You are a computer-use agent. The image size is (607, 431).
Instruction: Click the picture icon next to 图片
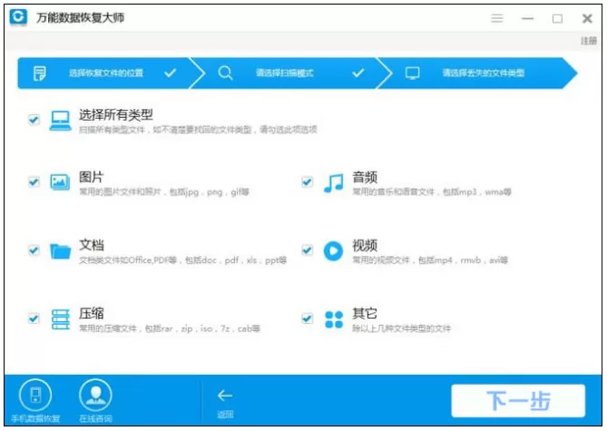[x=60, y=182]
